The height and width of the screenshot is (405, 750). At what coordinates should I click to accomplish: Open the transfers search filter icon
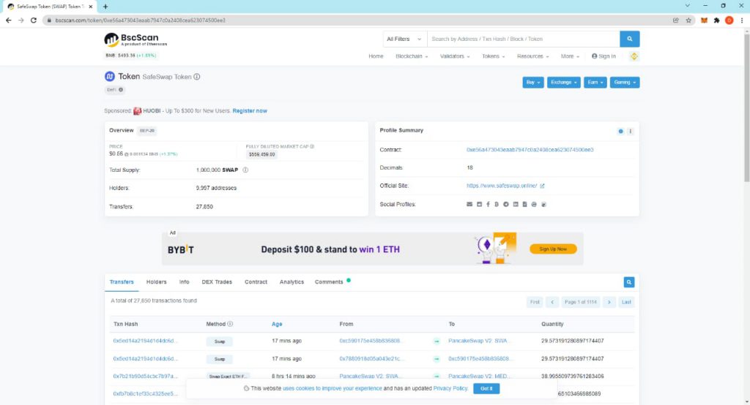click(629, 282)
